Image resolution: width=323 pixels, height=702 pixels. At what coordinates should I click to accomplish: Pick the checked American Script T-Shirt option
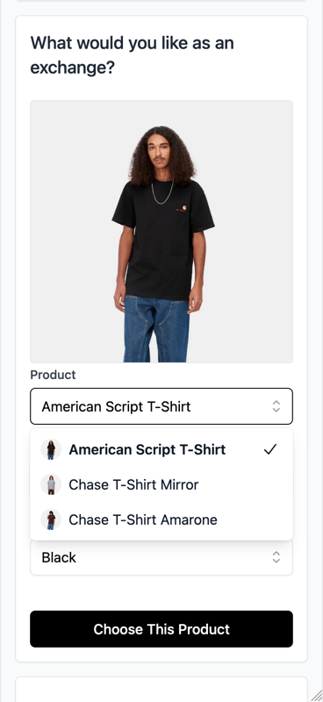tap(161, 449)
